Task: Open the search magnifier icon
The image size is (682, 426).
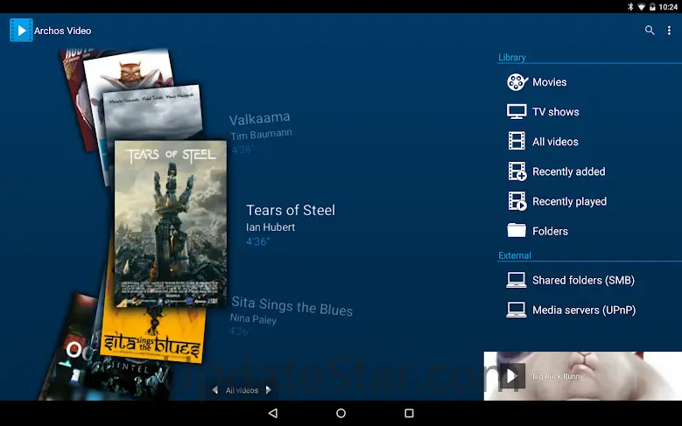Action: click(650, 30)
